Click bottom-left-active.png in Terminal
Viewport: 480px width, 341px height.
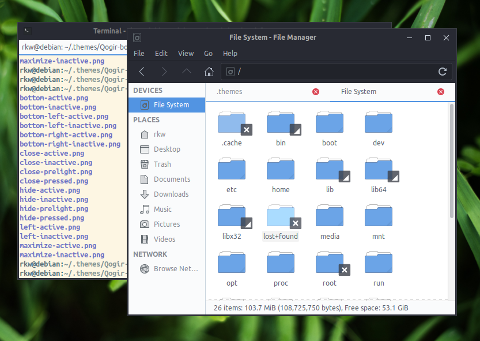pos(64,117)
